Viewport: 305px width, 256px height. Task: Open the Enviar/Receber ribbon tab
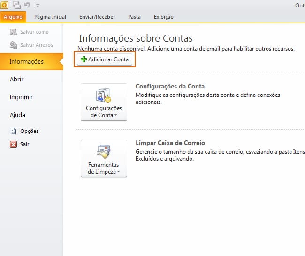[x=97, y=17]
